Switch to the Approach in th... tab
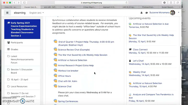Viewport: 188px width, 105px height. point(109,7)
